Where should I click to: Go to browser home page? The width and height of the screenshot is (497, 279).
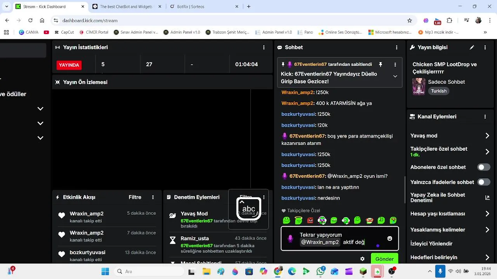point(42,21)
